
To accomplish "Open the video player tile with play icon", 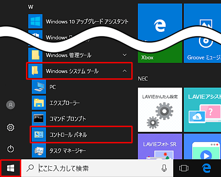I will pyautogui.click(x=202, y=146).
